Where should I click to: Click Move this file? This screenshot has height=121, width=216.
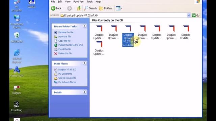coord(64,37)
